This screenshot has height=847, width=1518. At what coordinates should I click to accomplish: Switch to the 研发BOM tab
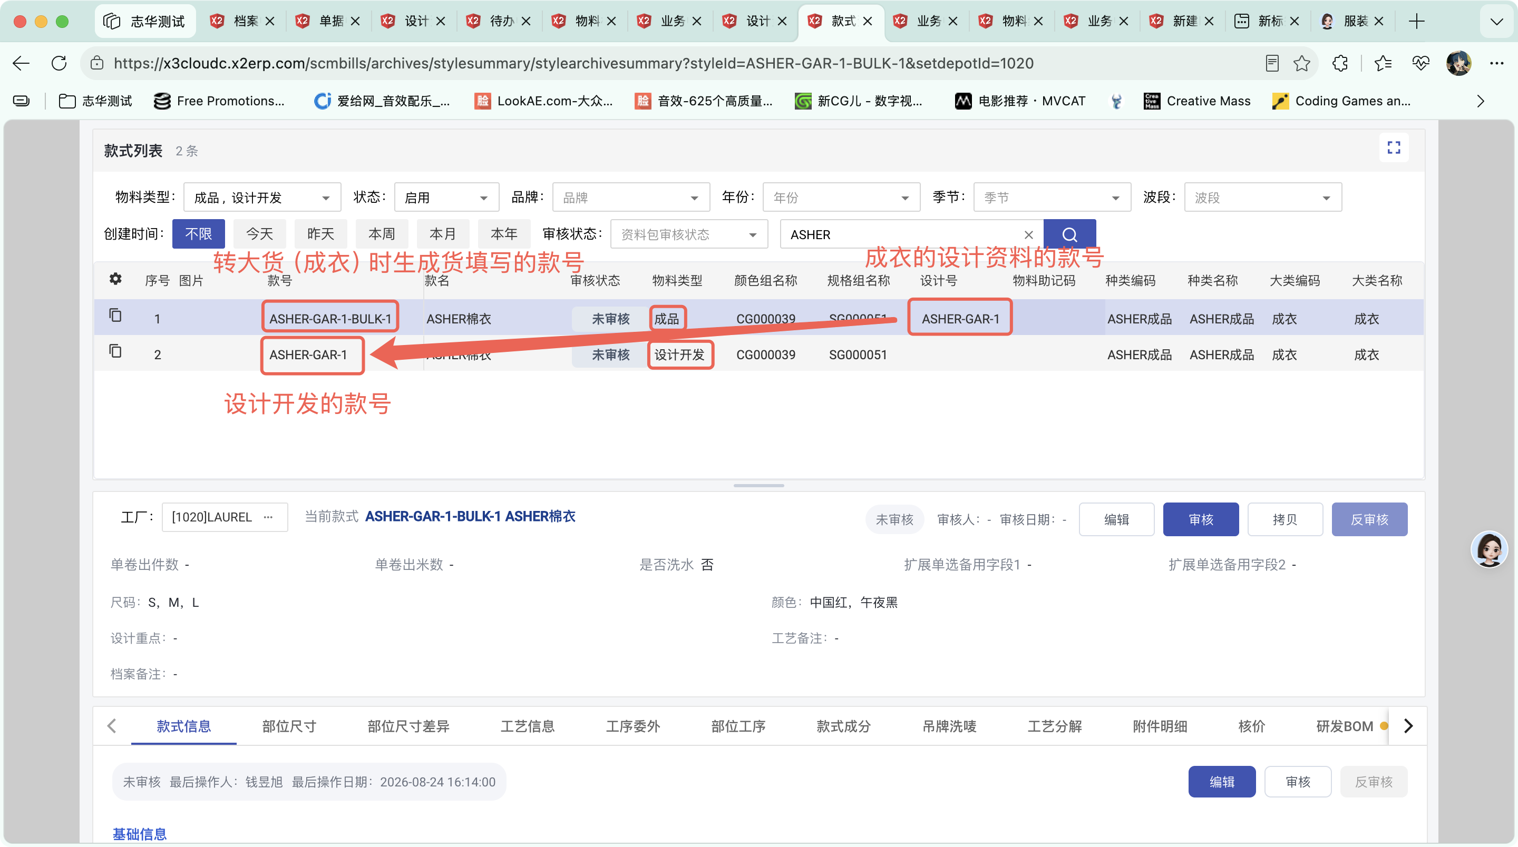click(x=1345, y=726)
